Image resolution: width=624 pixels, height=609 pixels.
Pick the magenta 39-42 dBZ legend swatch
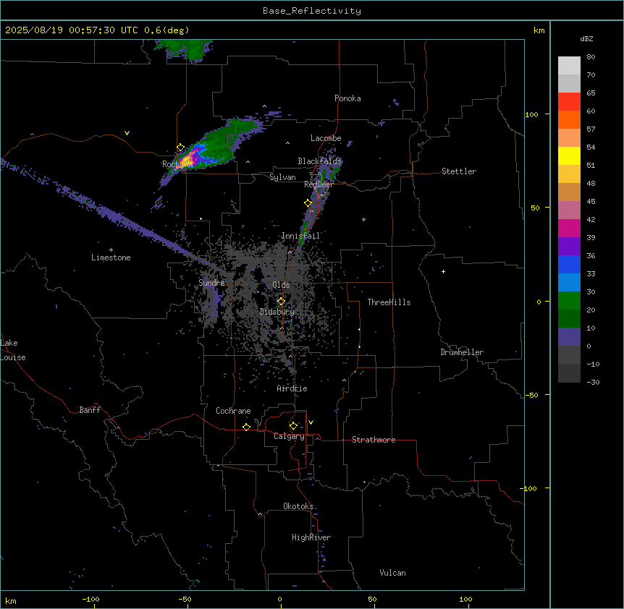pos(569,228)
